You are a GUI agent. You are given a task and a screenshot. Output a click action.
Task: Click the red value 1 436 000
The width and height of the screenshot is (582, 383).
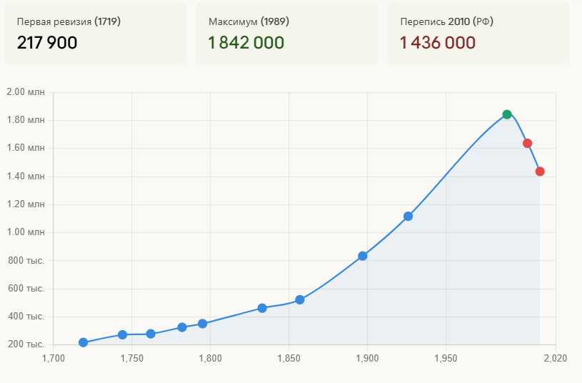tap(438, 43)
